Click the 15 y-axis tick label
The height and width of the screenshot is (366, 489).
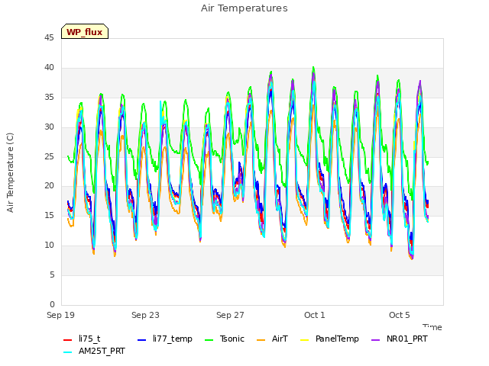pyautogui.click(x=49, y=215)
